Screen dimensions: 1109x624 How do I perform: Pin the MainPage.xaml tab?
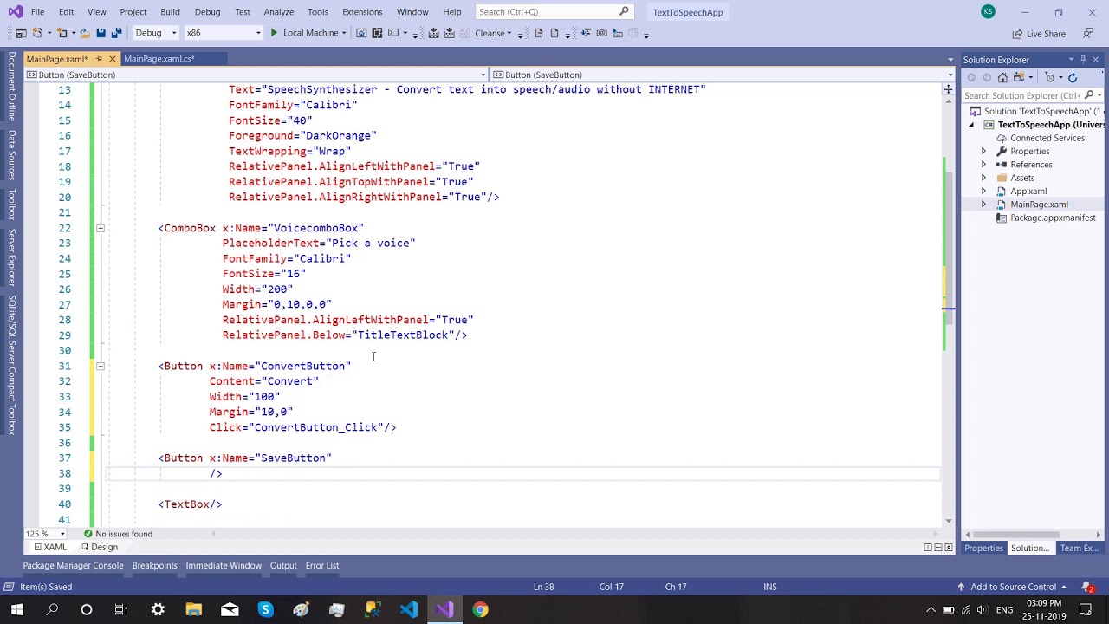click(x=99, y=59)
